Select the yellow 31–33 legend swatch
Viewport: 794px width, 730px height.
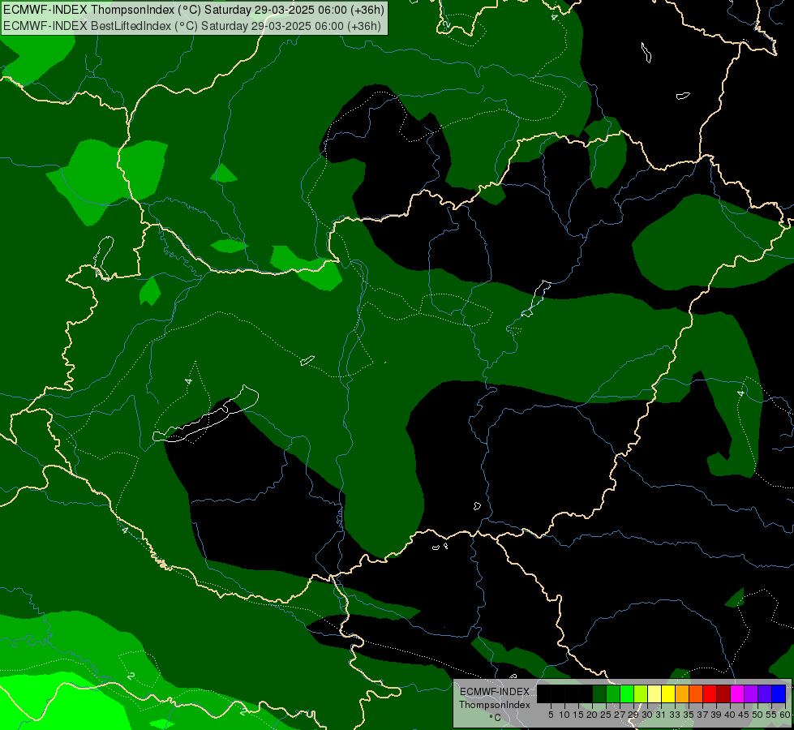[668, 693]
